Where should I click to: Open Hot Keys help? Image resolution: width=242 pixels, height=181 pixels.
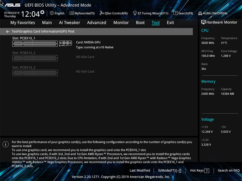pos(200,171)
